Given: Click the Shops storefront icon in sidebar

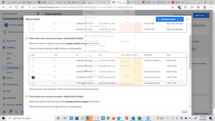Looking at the screenshot, I should point(4,78).
